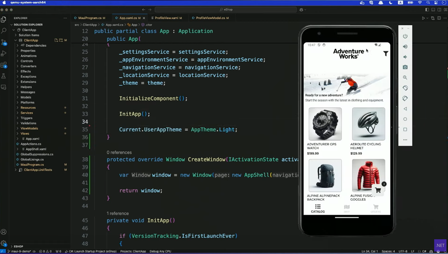Open the Explorer more actions ellipsis menu
Screen dimensions: 448x254
[65, 18]
